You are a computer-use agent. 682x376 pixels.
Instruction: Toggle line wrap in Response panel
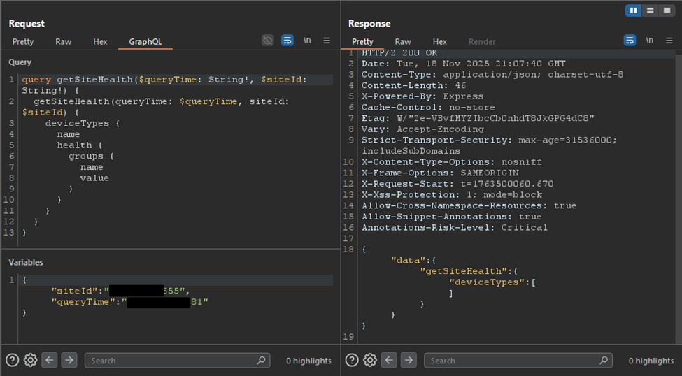pyautogui.click(x=630, y=41)
